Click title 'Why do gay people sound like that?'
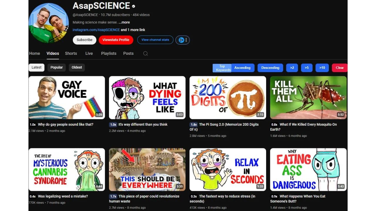Viewport: 376px width, 211px height. pos(66,125)
